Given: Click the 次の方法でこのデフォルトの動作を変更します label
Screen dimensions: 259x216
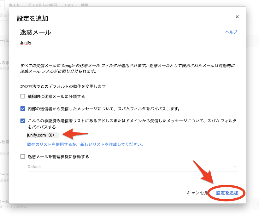Looking at the screenshot, I should click(62, 86).
